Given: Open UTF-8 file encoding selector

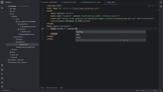Looking at the screenshot, I should coord(148,90).
